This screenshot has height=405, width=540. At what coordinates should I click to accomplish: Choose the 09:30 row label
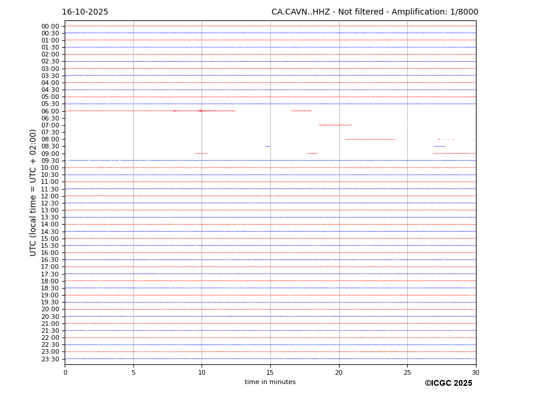click(x=50, y=161)
